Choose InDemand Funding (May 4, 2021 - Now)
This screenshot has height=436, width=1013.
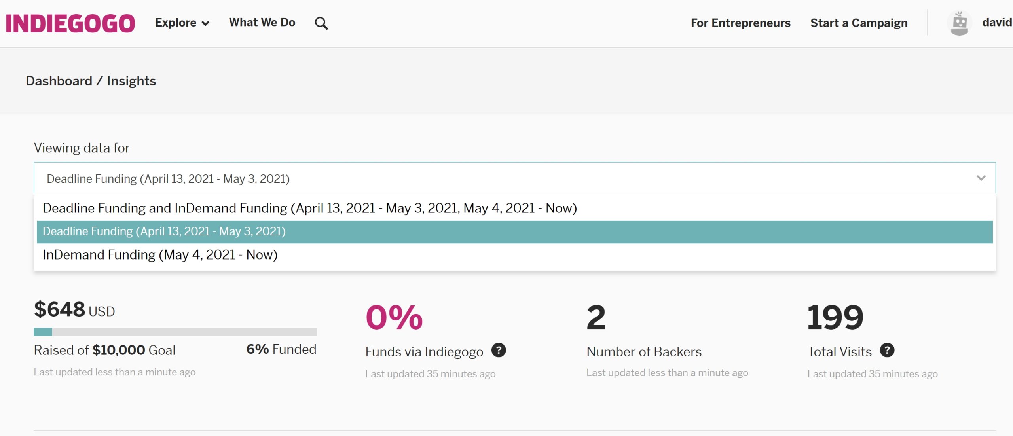click(x=515, y=255)
